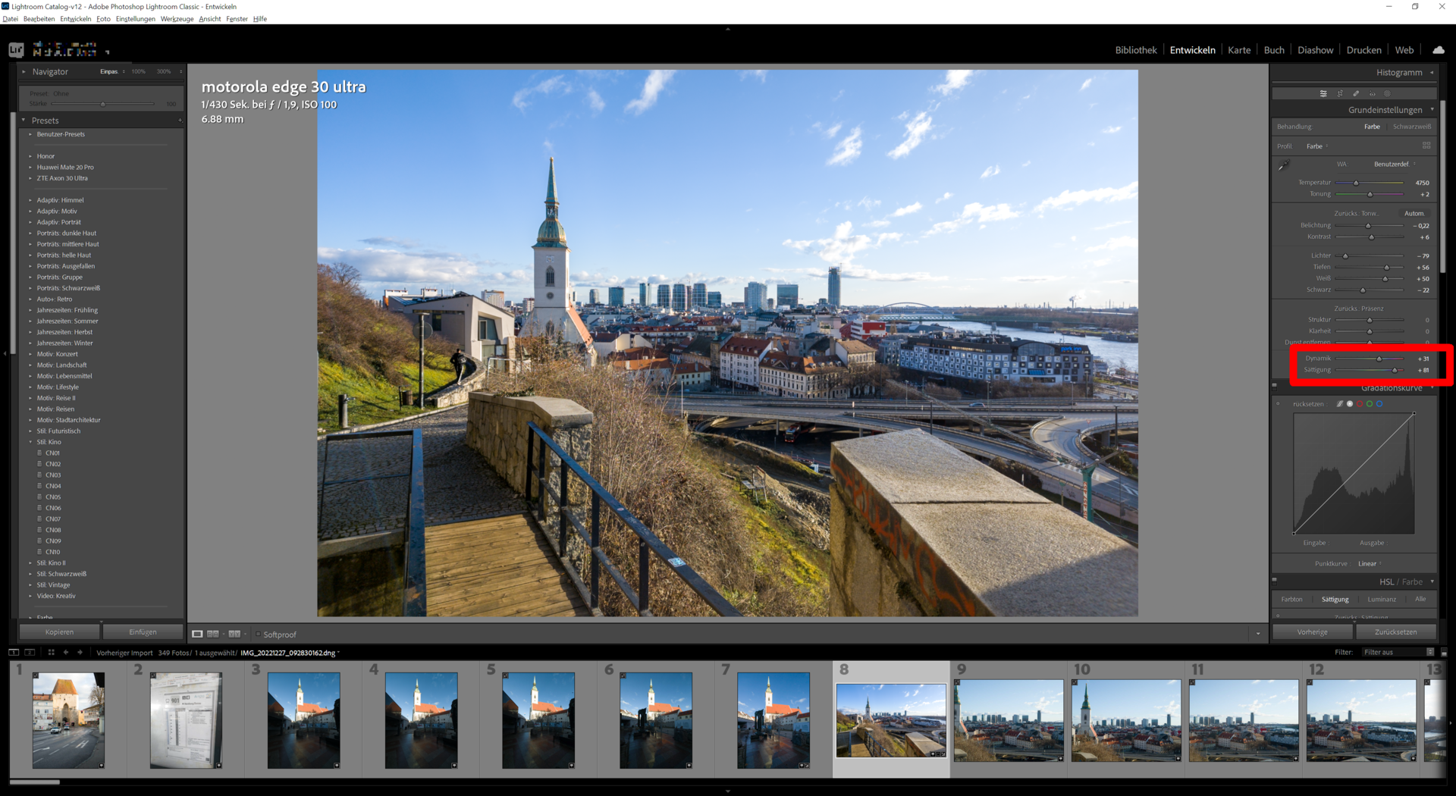This screenshot has width=1456, height=796.
Task: Select the red channel curve circle
Action: coord(1360,404)
